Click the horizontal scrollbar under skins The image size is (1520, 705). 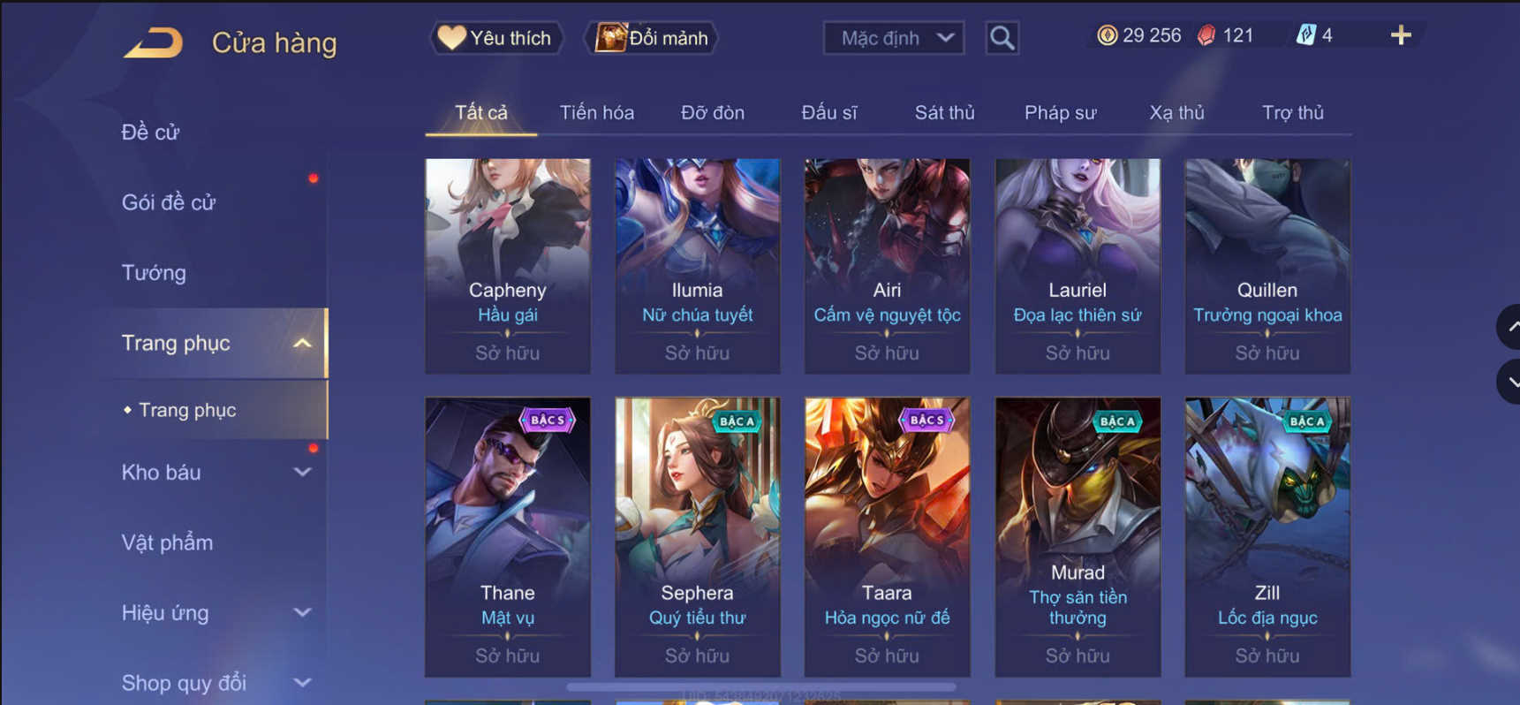[x=761, y=686]
